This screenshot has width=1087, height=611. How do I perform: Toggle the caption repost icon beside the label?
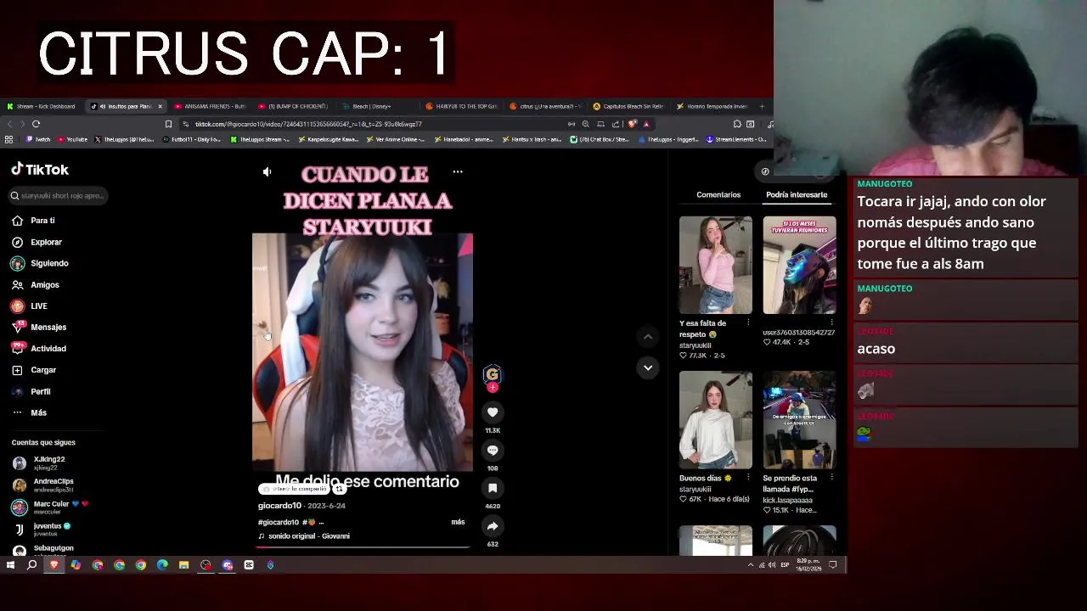click(x=339, y=490)
